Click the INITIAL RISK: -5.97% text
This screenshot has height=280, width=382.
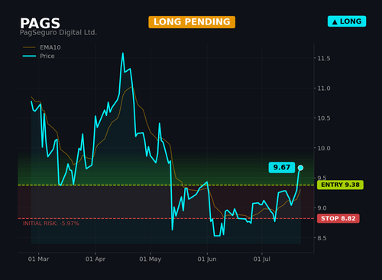tap(51, 224)
